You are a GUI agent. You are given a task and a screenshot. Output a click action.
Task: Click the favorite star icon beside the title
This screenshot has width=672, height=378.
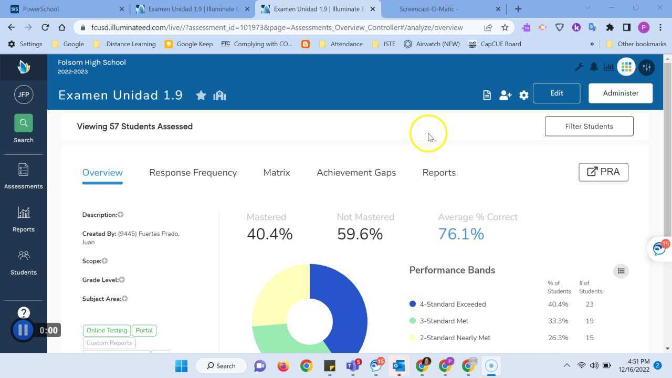tap(201, 96)
